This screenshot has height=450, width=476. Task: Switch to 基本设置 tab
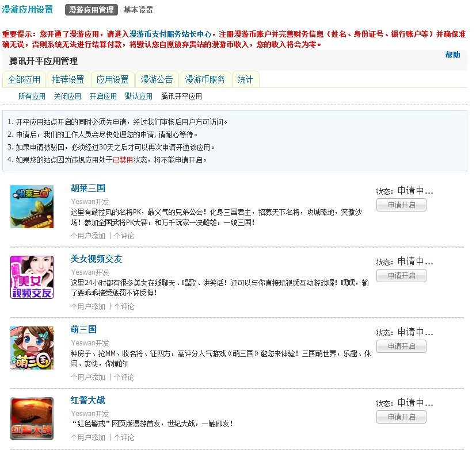click(x=138, y=10)
